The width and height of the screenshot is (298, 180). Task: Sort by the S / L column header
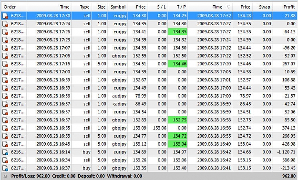pos(161,7)
